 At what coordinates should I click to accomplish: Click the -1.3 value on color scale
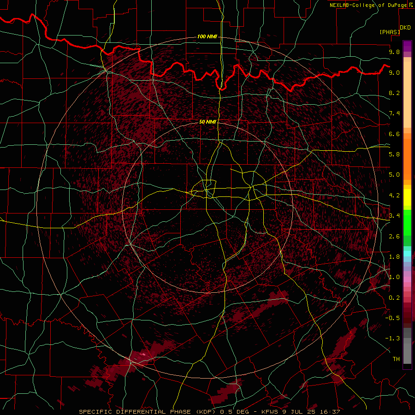click(392, 338)
